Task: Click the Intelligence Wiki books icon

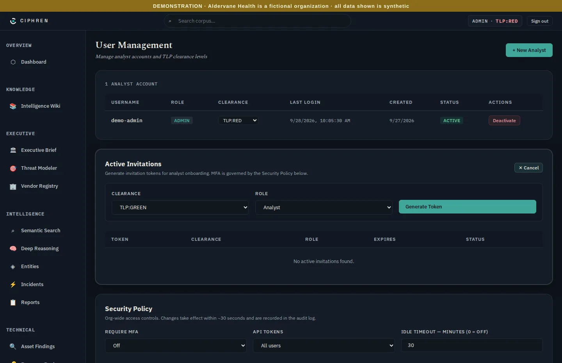Action: [13, 106]
